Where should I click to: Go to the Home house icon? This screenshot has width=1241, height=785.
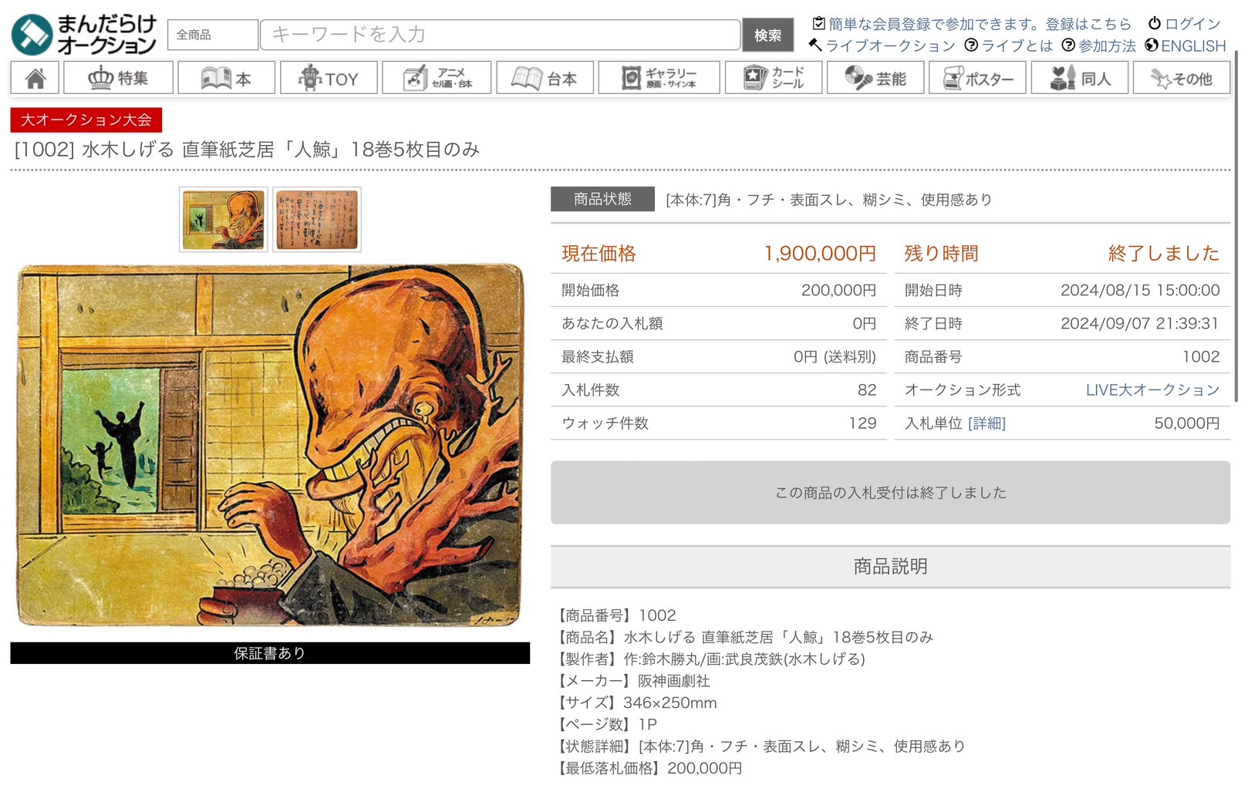pyautogui.click(x=35, y=79)
